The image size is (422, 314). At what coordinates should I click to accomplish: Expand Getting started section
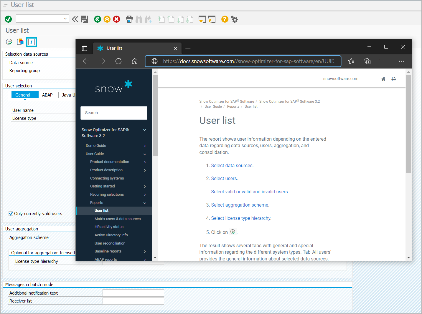coord(145,187)
